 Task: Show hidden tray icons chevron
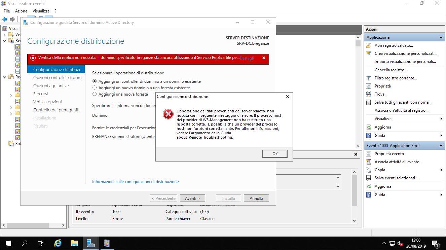tap(384, 243)
